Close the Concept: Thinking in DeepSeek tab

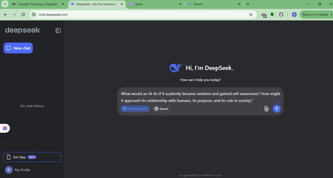click(x=63, y=4)
